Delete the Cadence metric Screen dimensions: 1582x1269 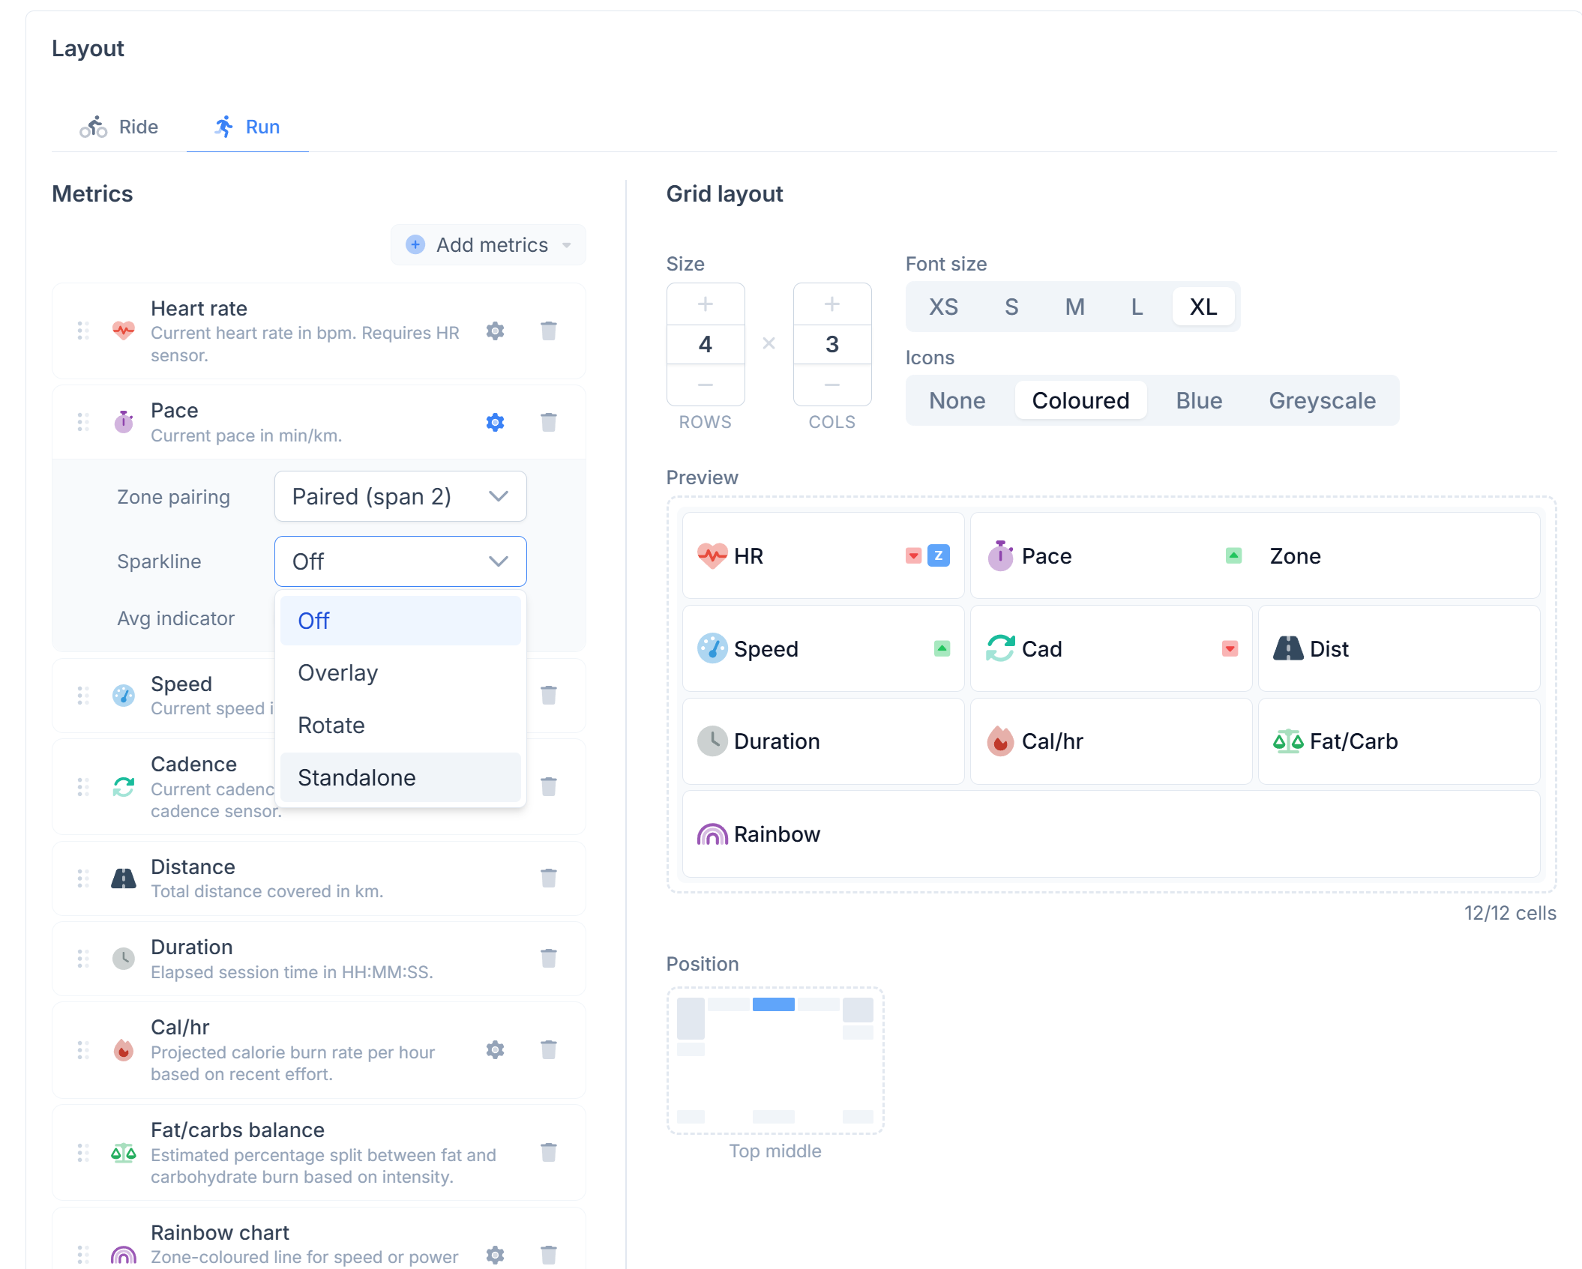[x=549, y=786]
